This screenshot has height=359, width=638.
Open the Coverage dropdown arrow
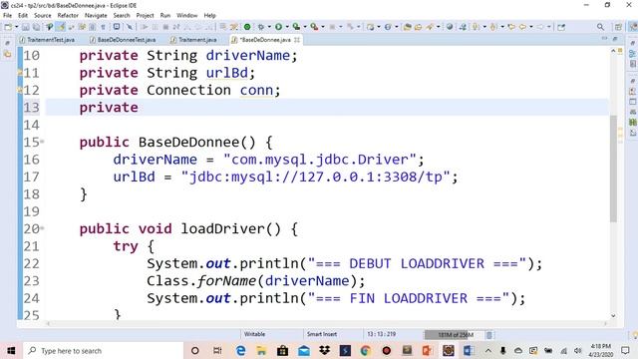(305, 27)
